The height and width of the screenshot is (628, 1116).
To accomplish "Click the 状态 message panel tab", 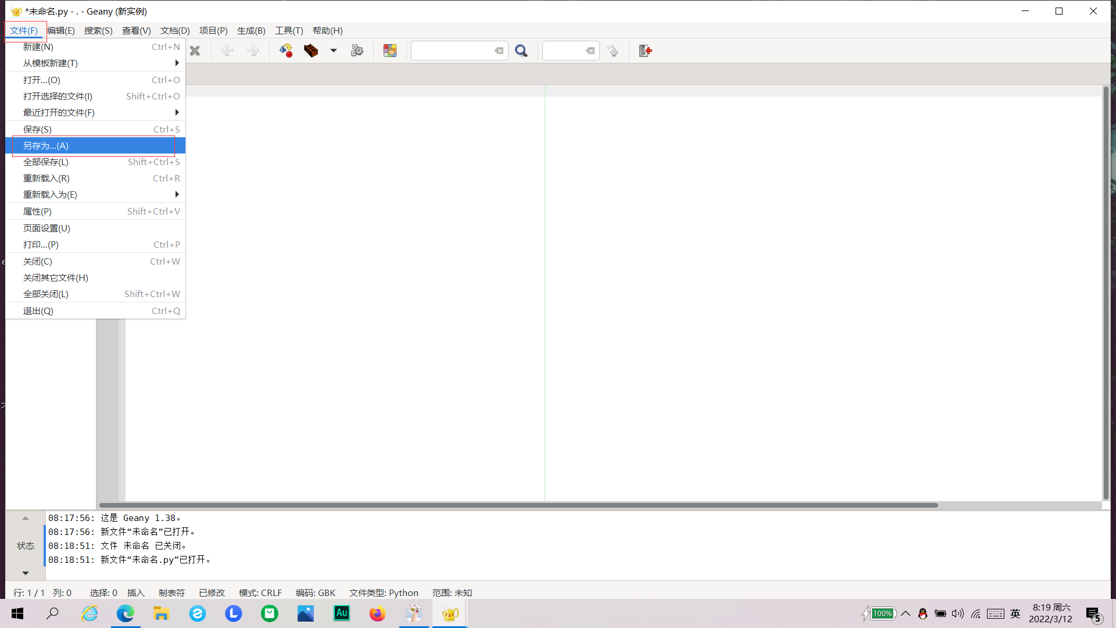I will tap(26, 545).
